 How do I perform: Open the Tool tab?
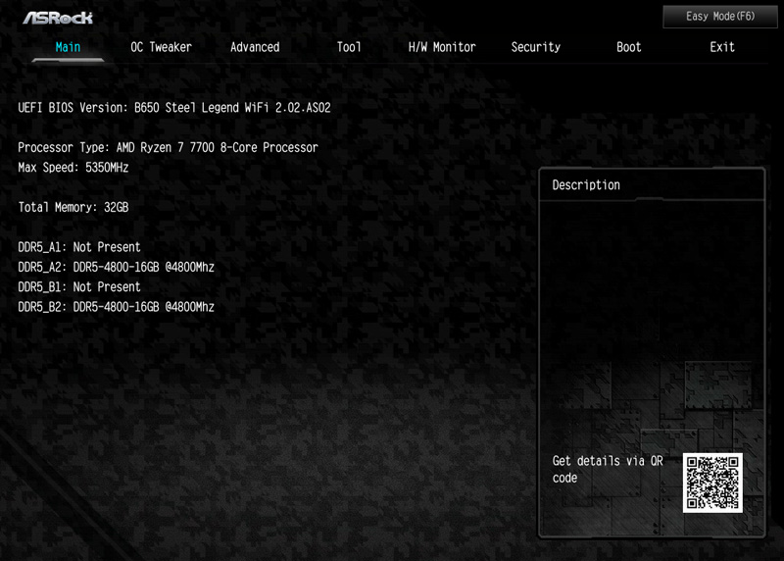(349, 47)
